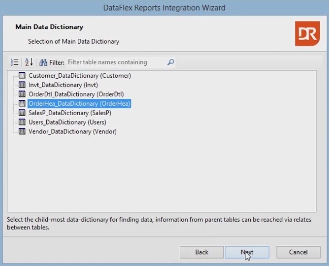
Task: Pick SalesP_DataDictionary (SalesP) in the list
Action: tap(69, 113)
